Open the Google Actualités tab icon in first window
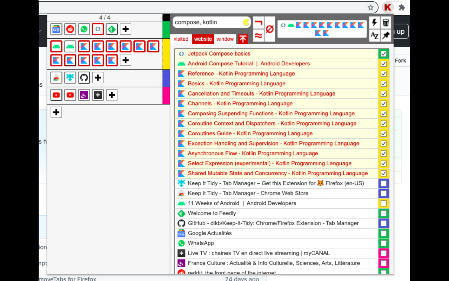 [x=56, y=29]
